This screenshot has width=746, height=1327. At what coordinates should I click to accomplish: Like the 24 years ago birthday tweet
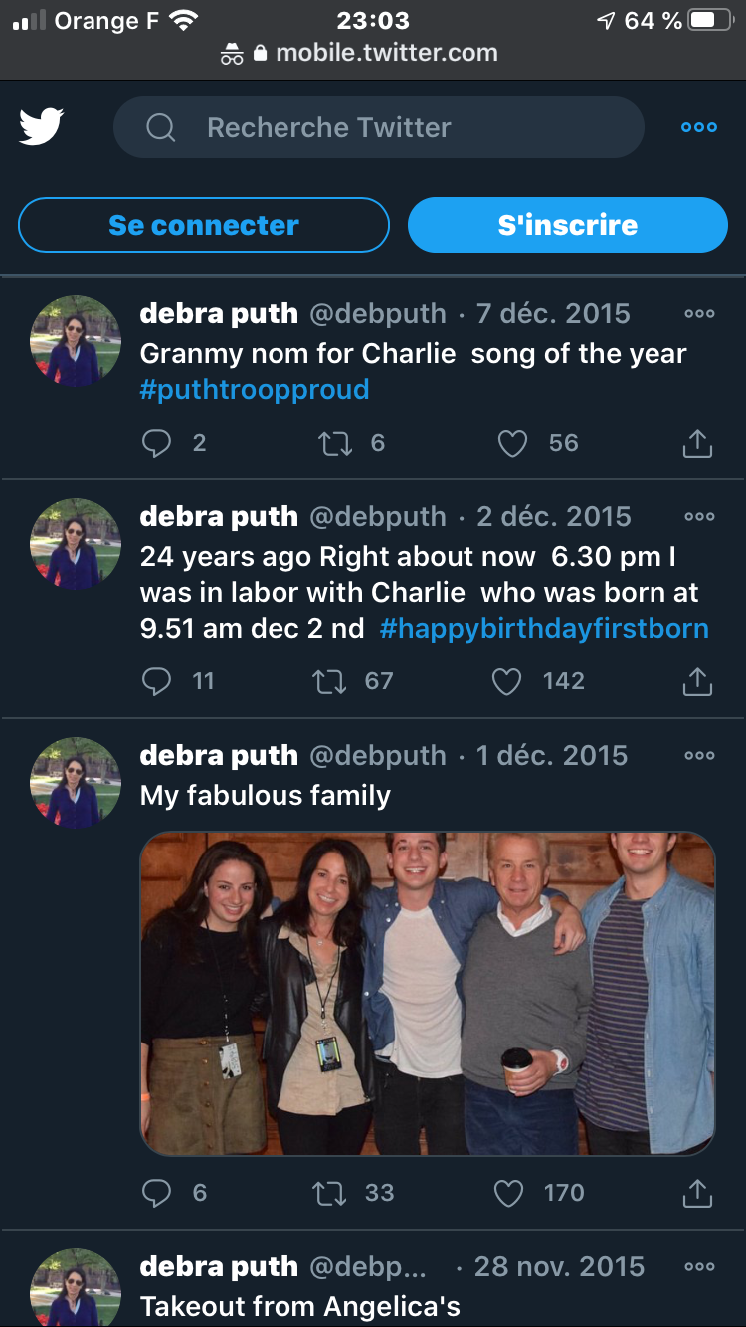pyautogui.click(x=507, y=681)
